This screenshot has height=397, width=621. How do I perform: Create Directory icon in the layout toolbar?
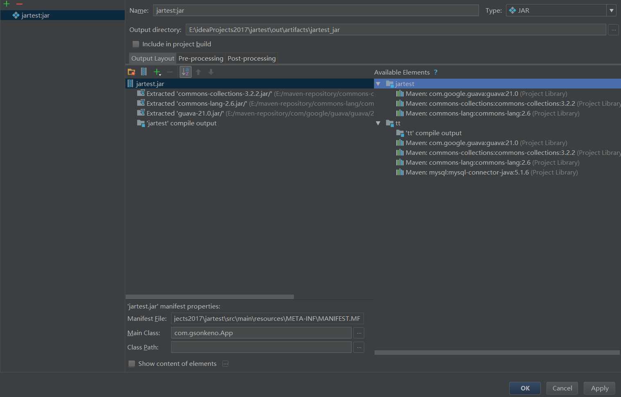(131, 72)
